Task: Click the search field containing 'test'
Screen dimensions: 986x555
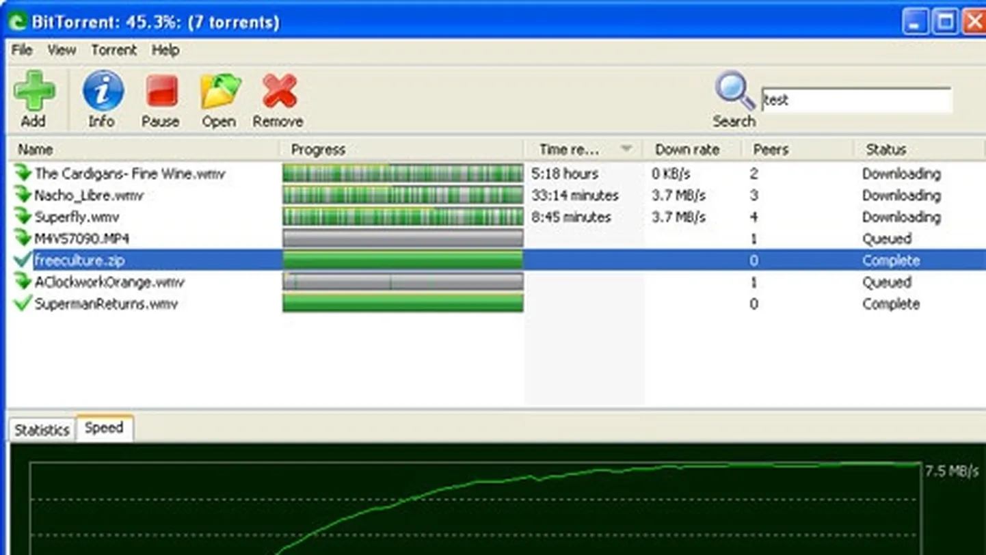Action: tap(856, 100)
